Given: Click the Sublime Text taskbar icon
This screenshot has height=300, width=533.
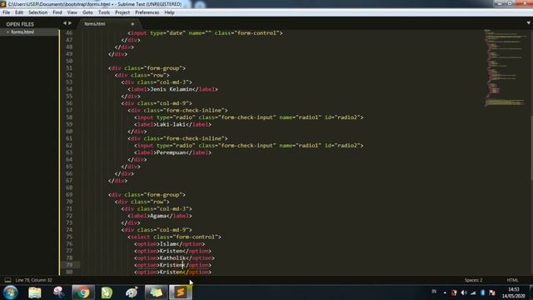Looking at the screenshot, I should pyautogui.click(x=181, y=292).
